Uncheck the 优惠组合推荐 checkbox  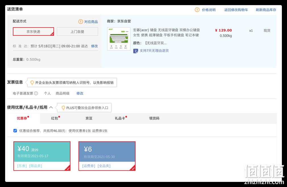(15, 131)
